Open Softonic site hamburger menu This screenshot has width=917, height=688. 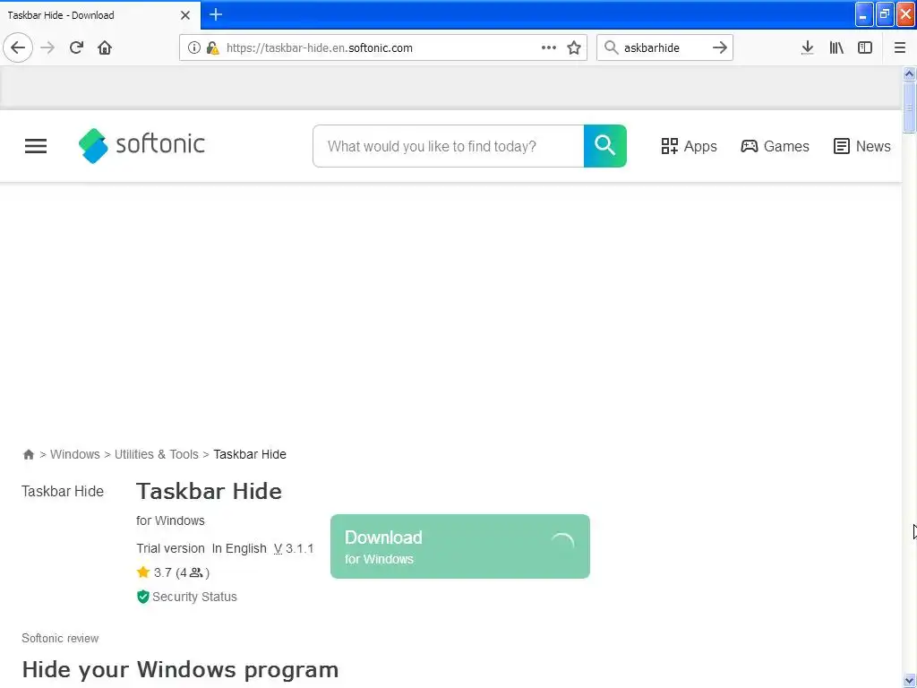[x=36, y=146]
